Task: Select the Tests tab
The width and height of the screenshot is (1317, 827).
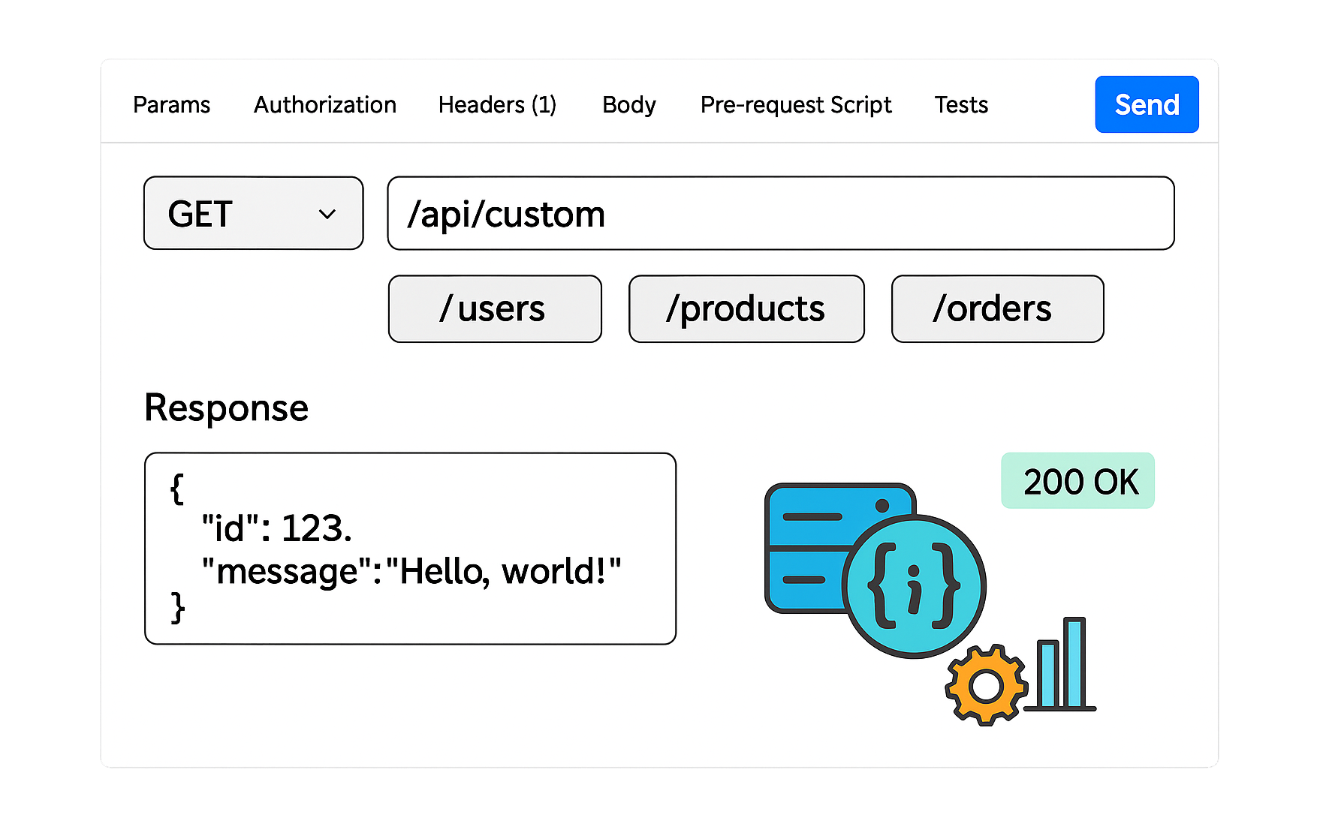Action: (961, 104)
